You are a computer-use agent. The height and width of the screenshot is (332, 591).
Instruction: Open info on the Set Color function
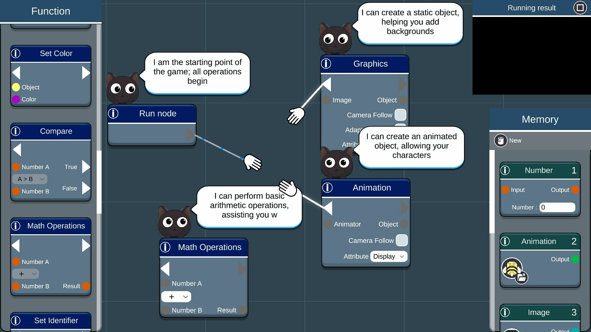[x=16, y=53]
